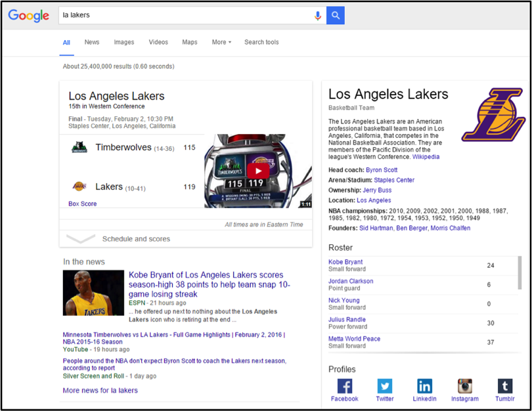Screen dimensions: 532x411
Task: Click the Lakers score 119
Action: (189, 187)
